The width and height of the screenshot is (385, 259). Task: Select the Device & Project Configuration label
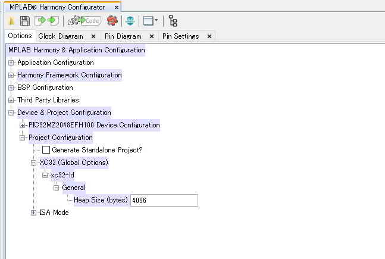[x=64, y=113]
